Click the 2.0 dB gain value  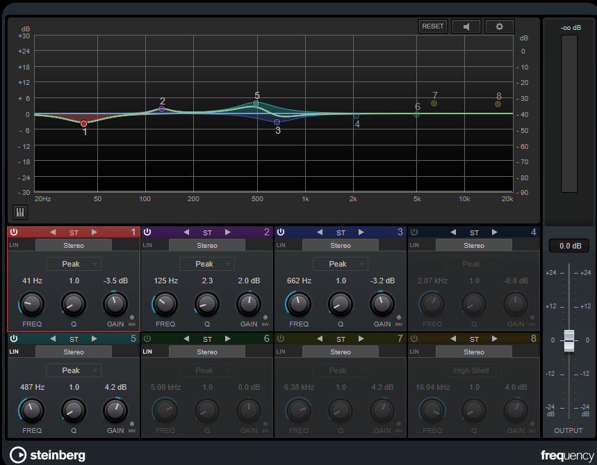tap(249, 281)
